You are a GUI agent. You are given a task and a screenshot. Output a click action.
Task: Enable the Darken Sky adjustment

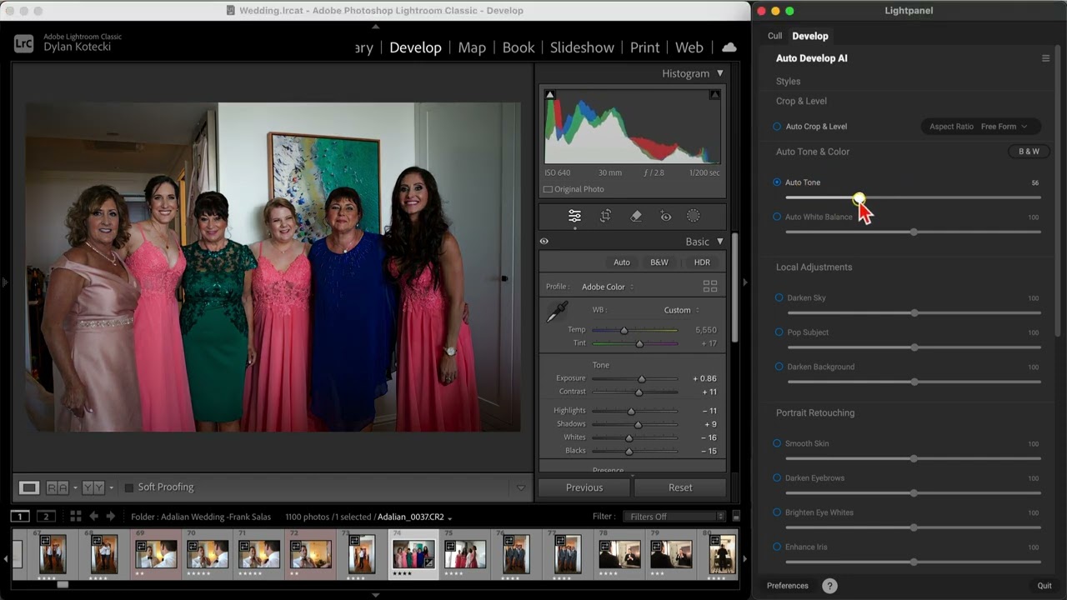[x=779, y=297]
